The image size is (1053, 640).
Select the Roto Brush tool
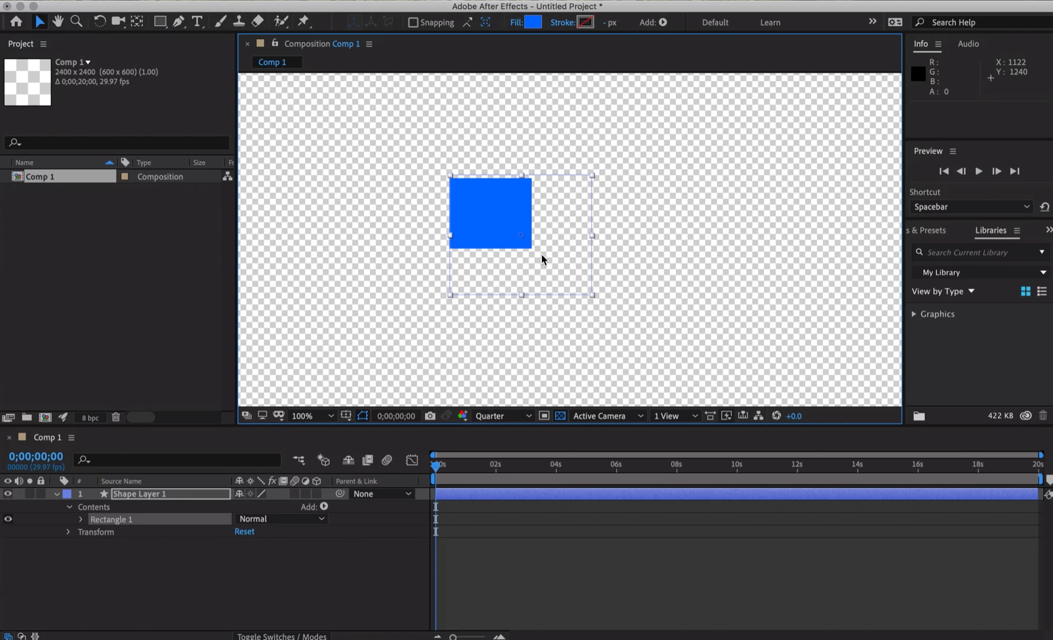tap(281, 22)
